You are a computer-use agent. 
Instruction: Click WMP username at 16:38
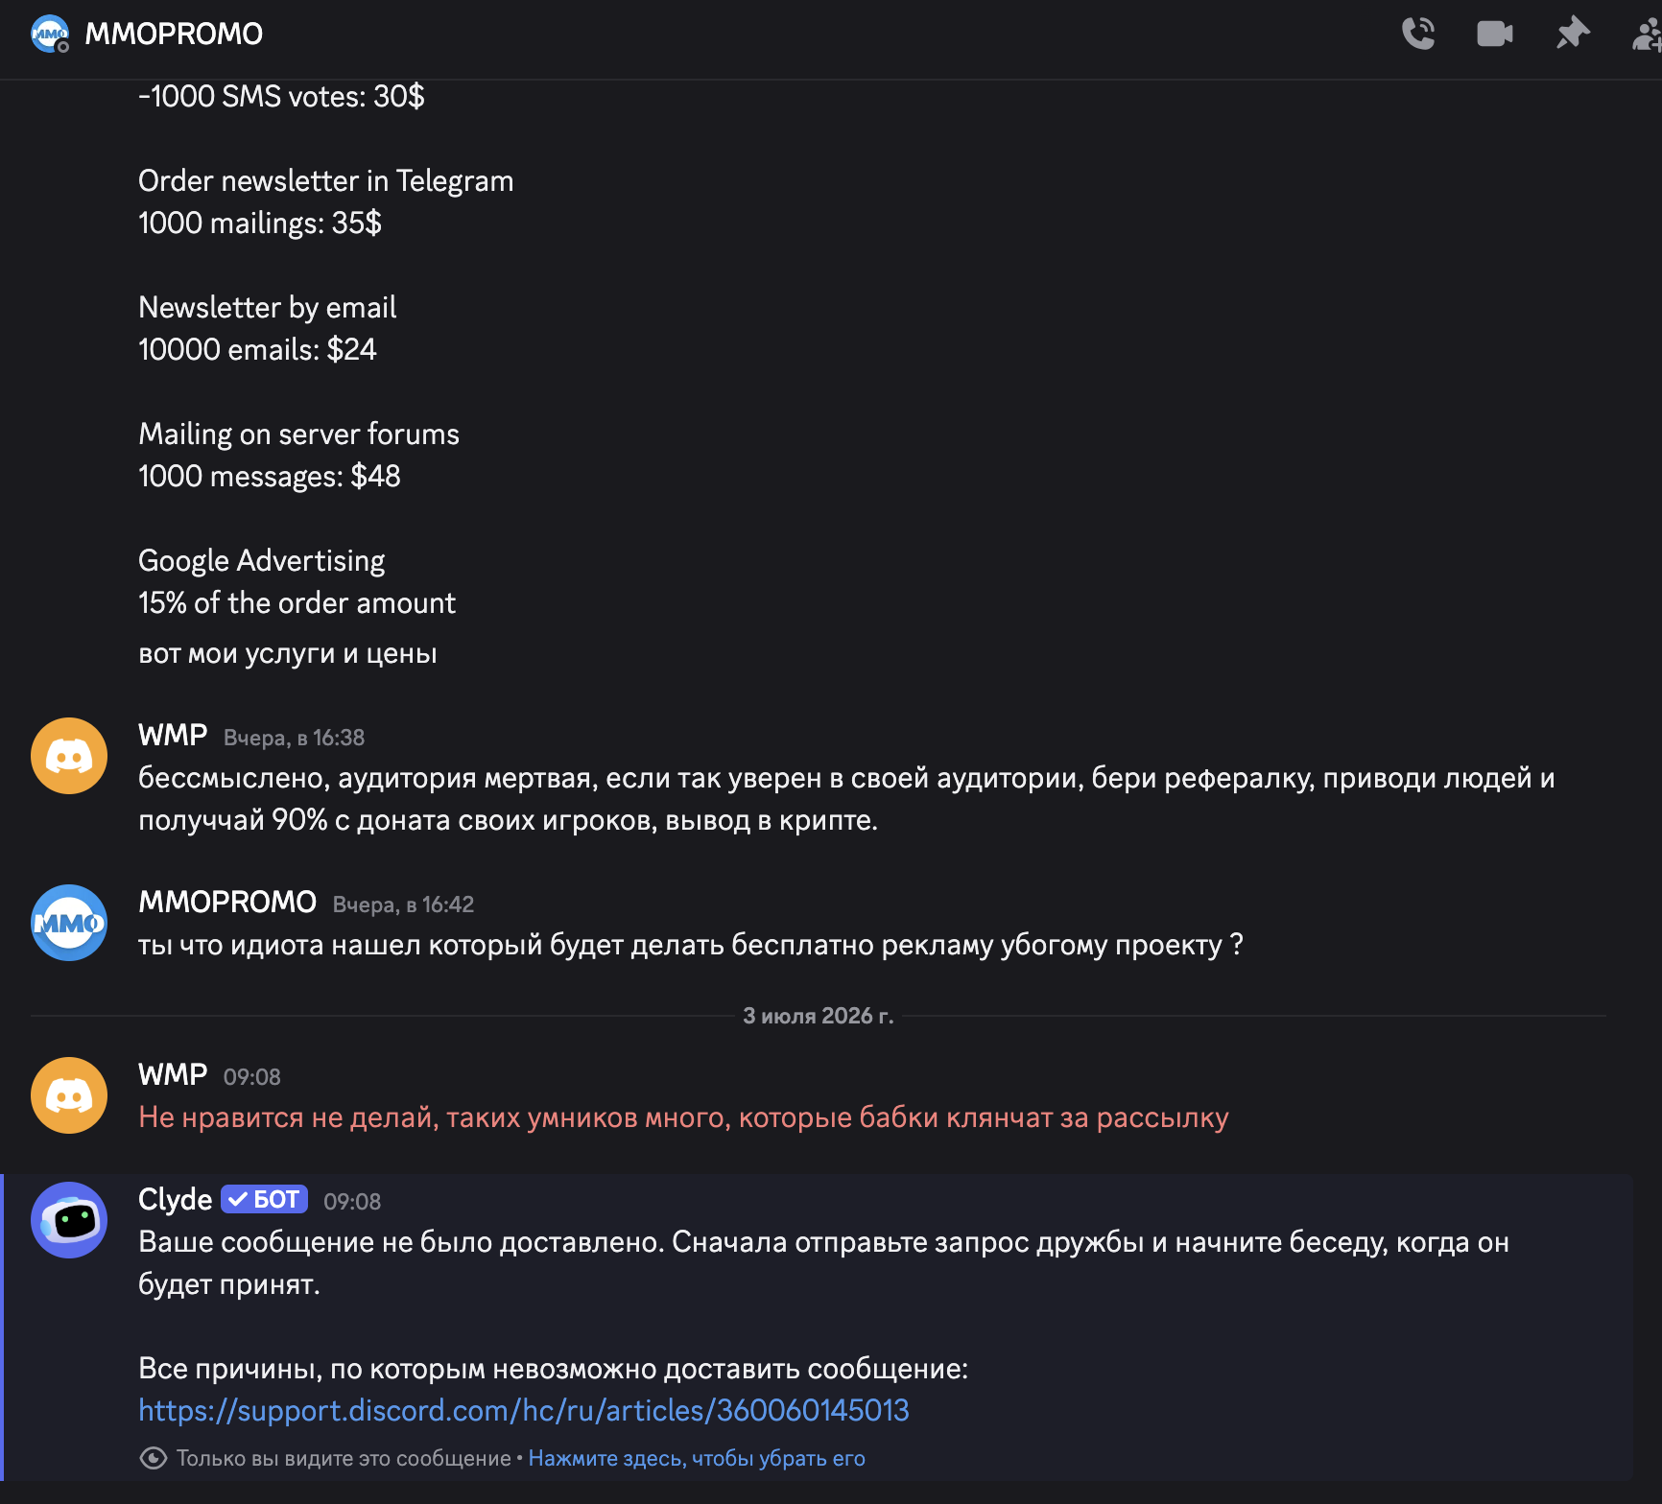(x=173, y=735)
